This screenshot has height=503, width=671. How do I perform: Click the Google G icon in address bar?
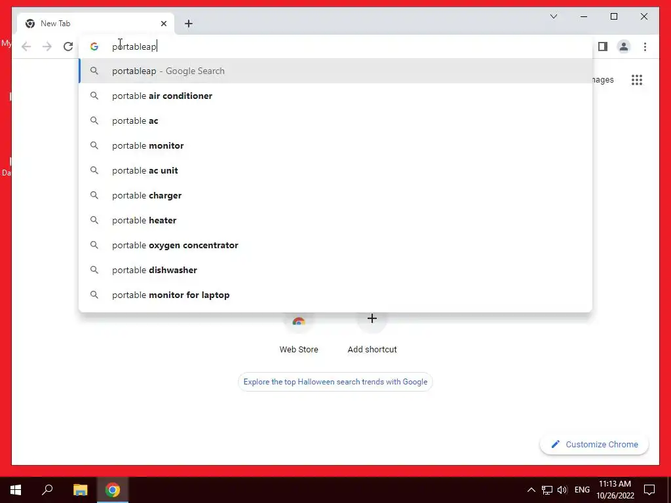pos(94,47)
